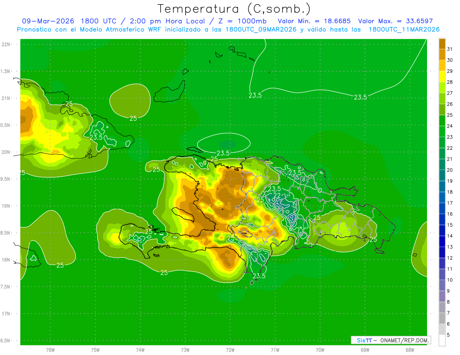
Task: Click the '70W' longitude axis label
Action: [x=320, y=350]
